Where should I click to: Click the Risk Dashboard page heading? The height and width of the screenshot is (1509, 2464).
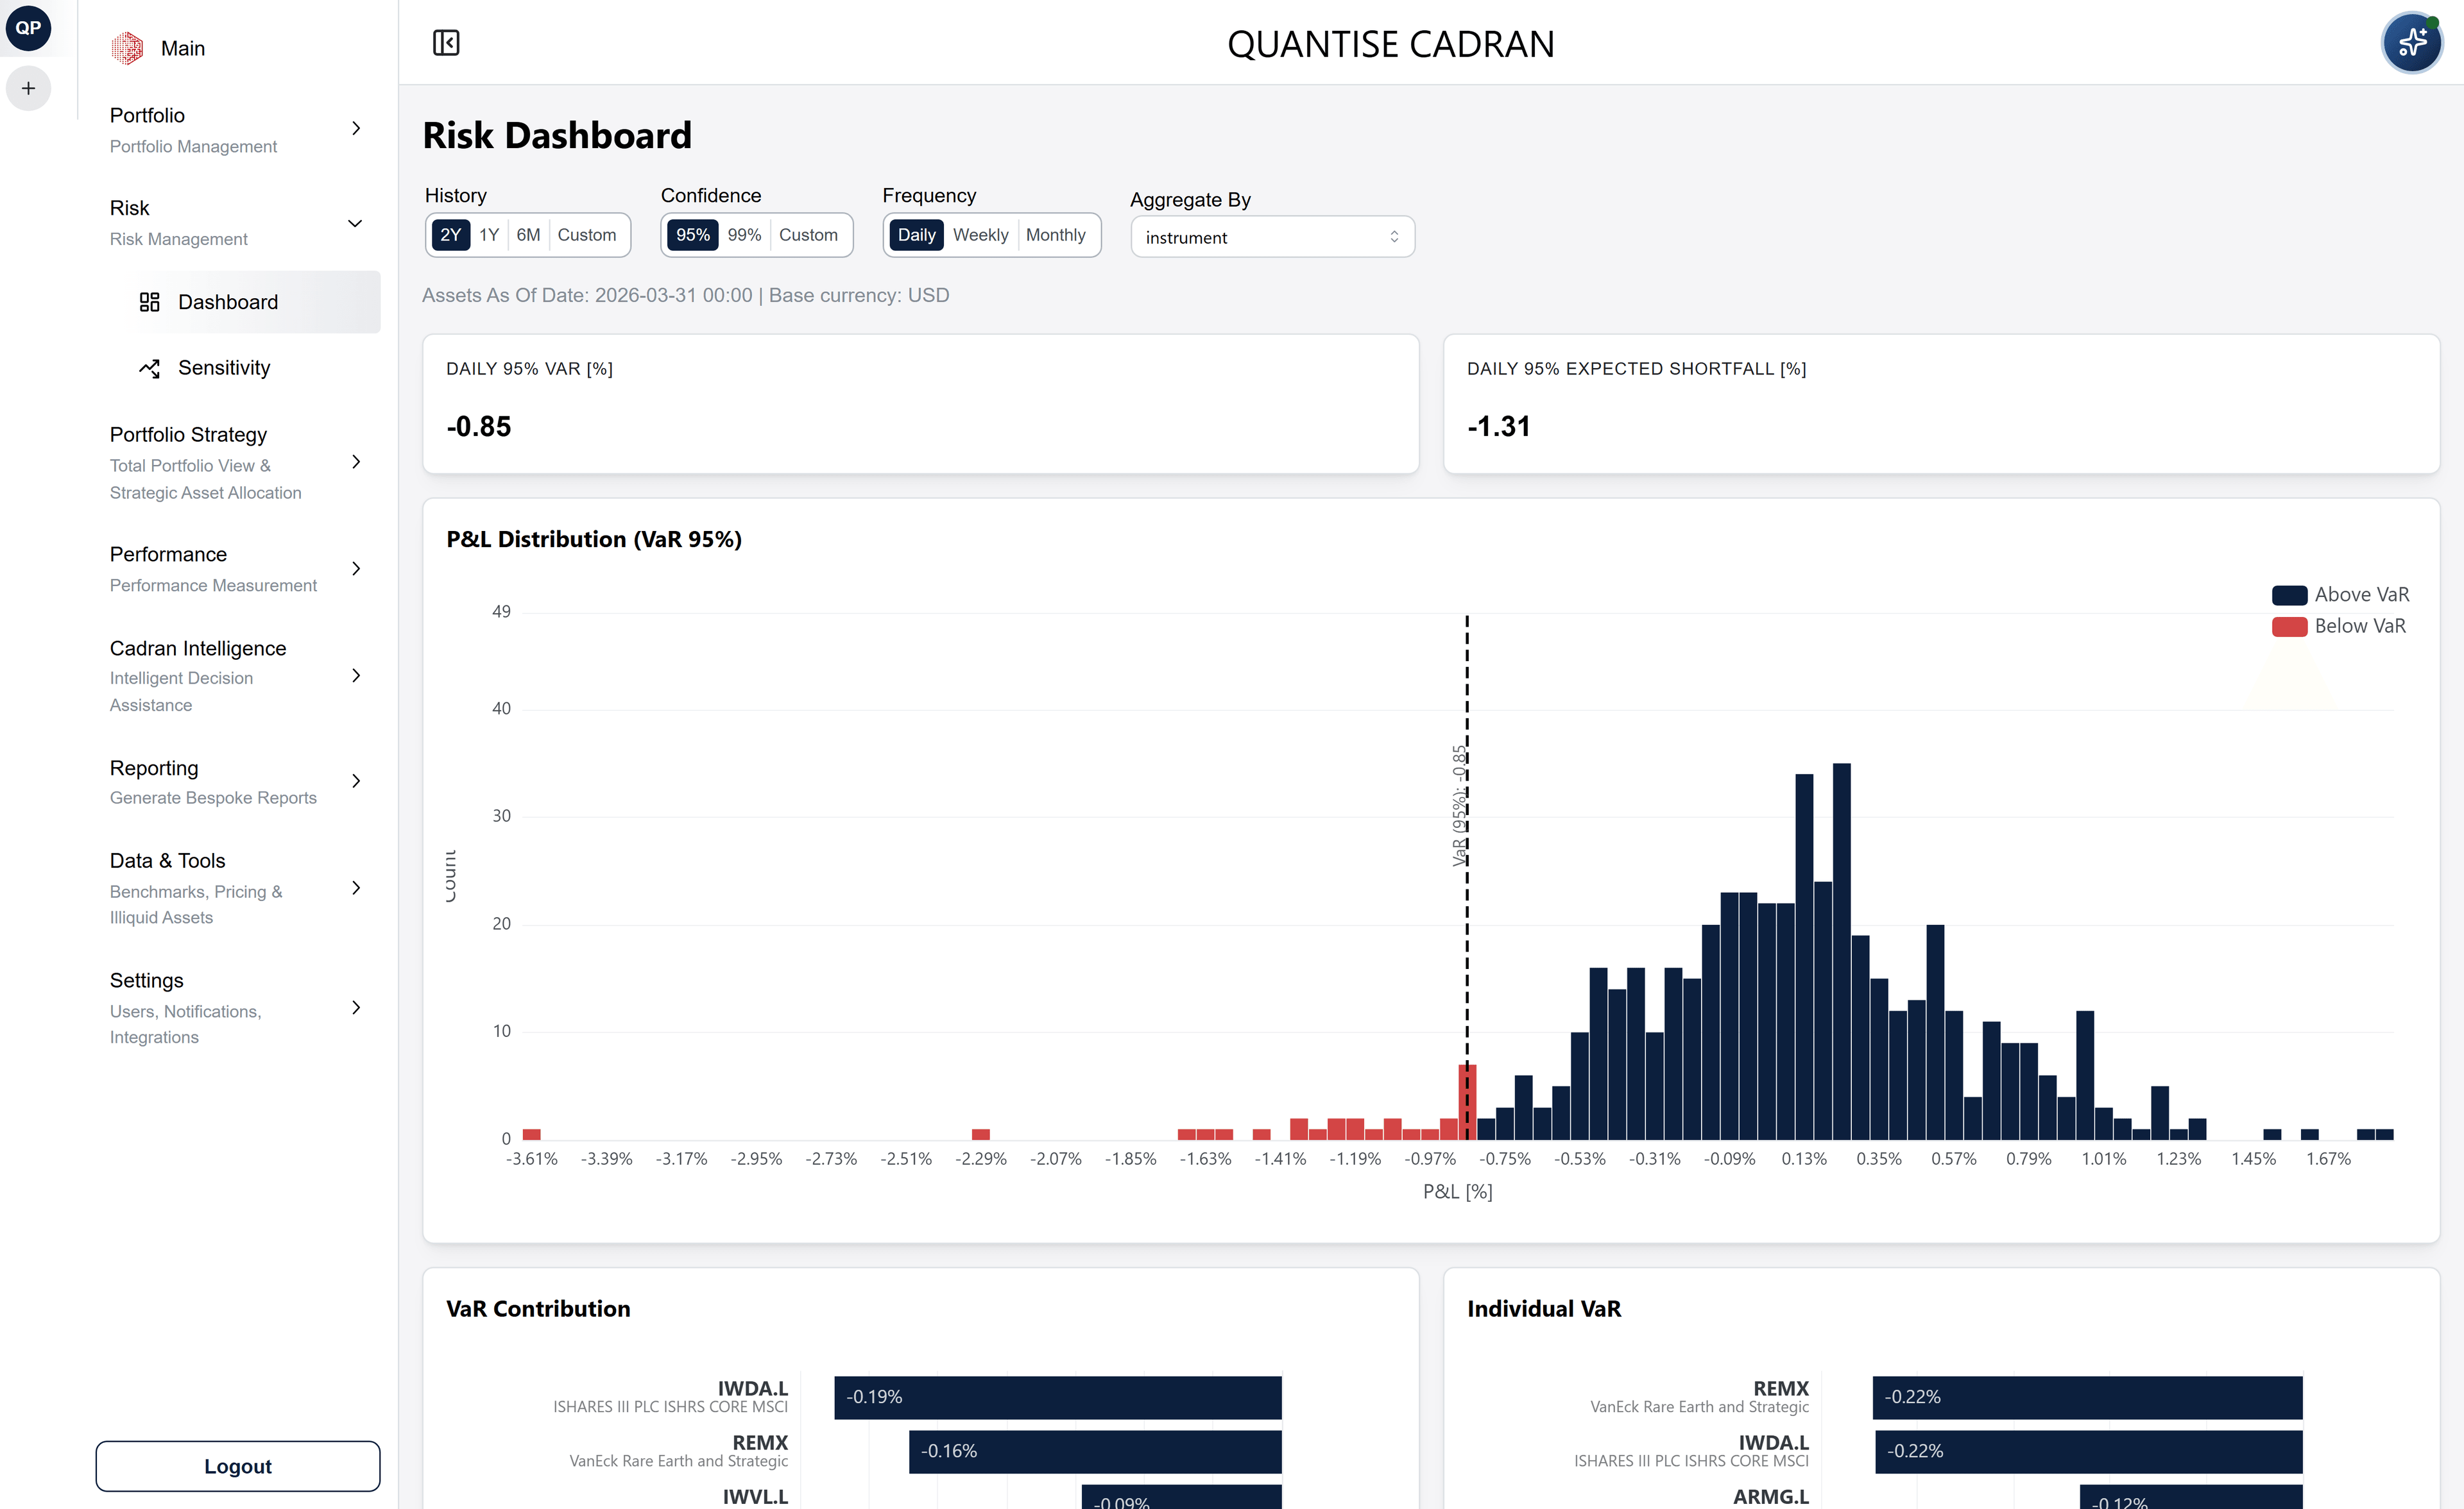557,135
